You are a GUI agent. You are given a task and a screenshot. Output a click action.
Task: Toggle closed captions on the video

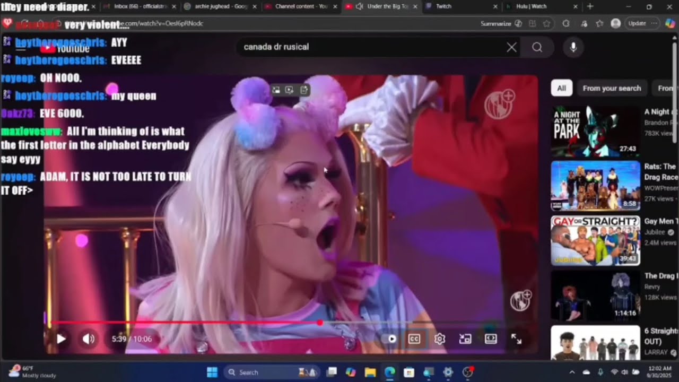[x=414, y=339]
